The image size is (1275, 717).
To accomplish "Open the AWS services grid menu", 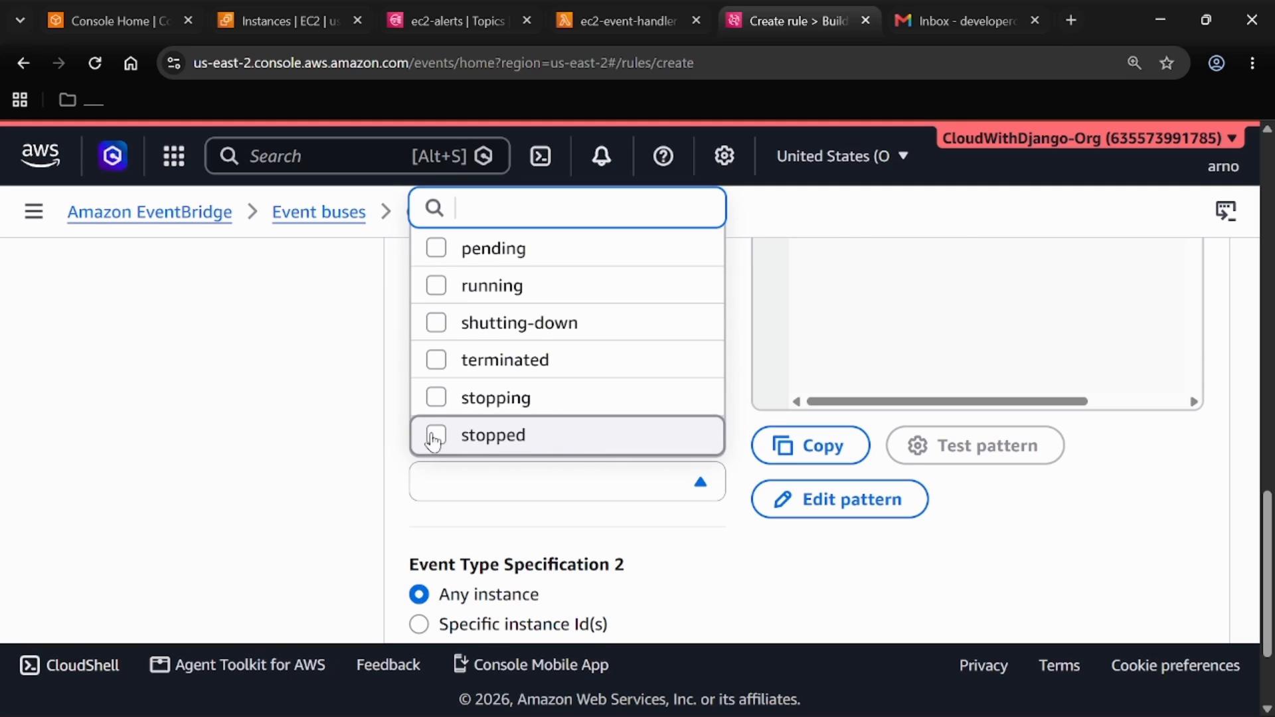I will point(174,156).
